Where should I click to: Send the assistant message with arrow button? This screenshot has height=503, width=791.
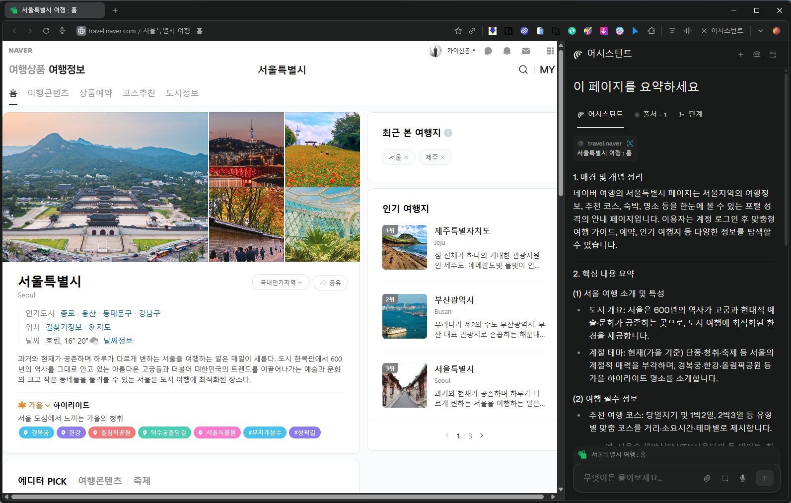coord(765,478)
